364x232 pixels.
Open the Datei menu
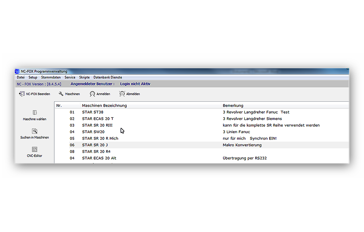(21, 77)
